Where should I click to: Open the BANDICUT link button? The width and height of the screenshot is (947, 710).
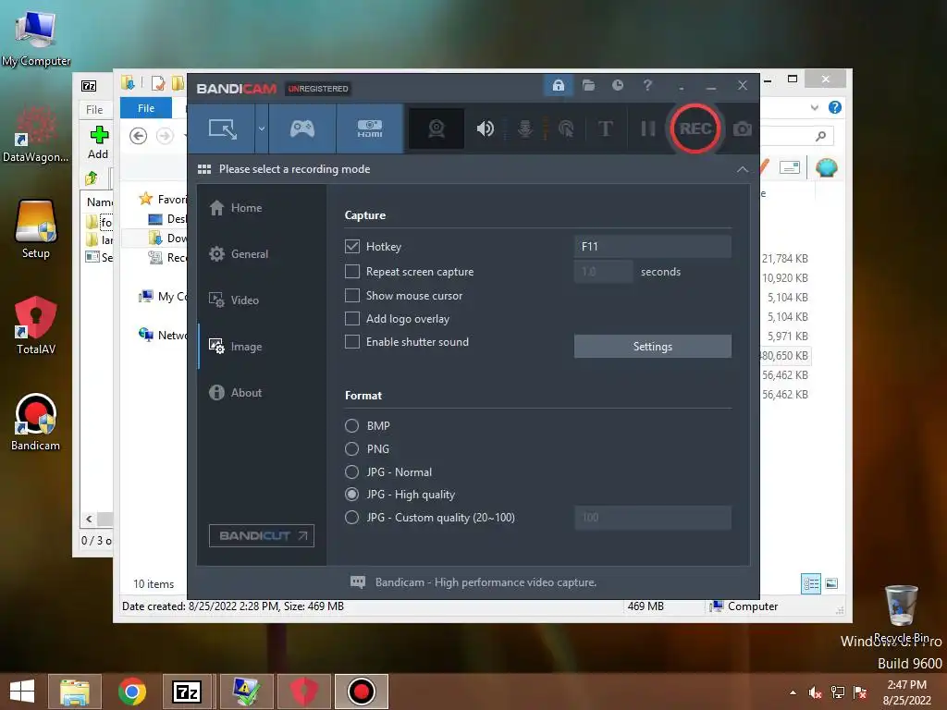(x=262, y=535)
